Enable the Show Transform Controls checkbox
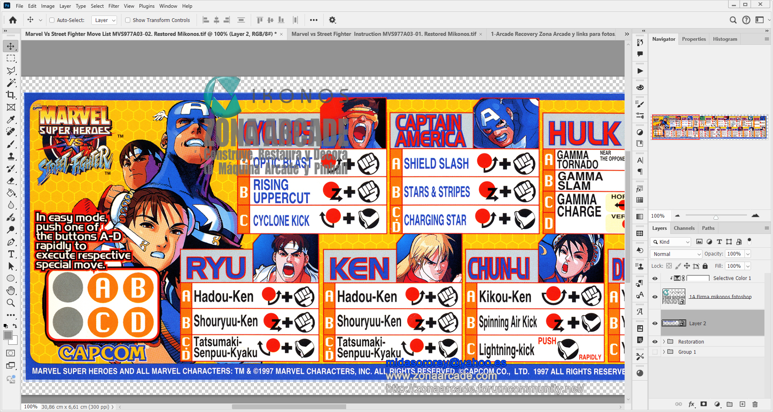Viewport: 773px width, 412px height. point(128,20)
